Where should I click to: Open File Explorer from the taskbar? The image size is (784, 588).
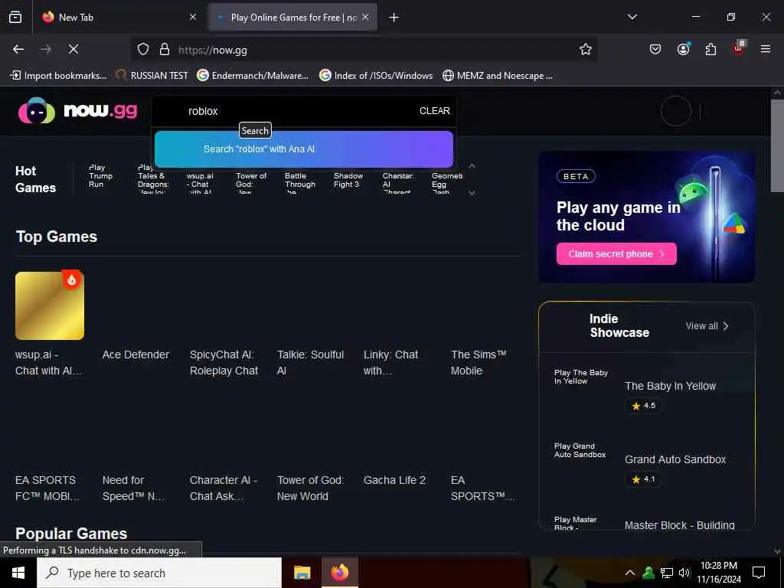[302, 573]
